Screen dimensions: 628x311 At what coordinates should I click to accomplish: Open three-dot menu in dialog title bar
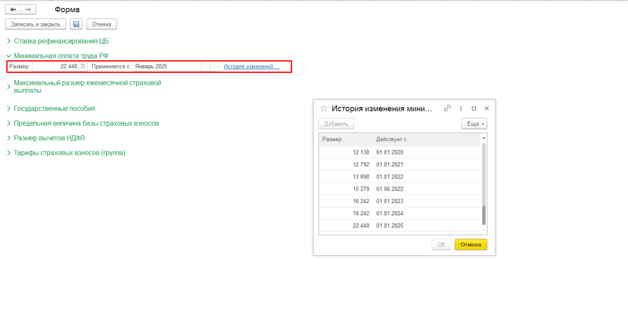(x=461, y=108)
